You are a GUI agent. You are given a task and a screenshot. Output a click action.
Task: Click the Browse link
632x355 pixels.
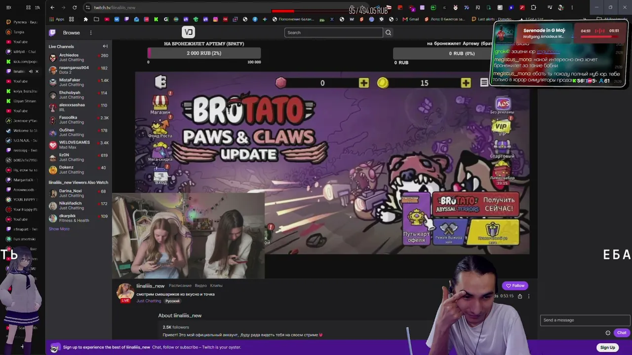[71, 33]
